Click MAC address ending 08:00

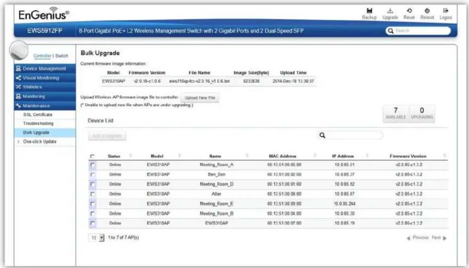click(284, 194)
